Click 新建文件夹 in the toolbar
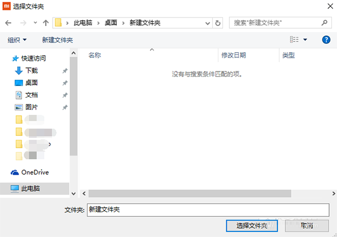The image size is (337, 237). 57,40
